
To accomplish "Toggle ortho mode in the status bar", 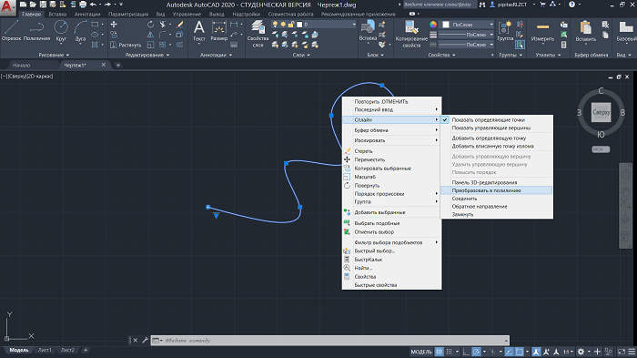I will coord(466,352).
